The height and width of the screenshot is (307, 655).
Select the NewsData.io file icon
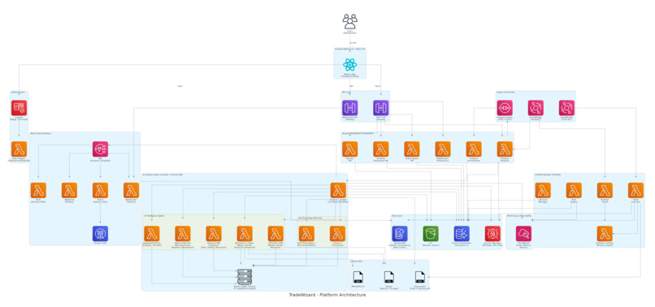(x=358, y=277)
